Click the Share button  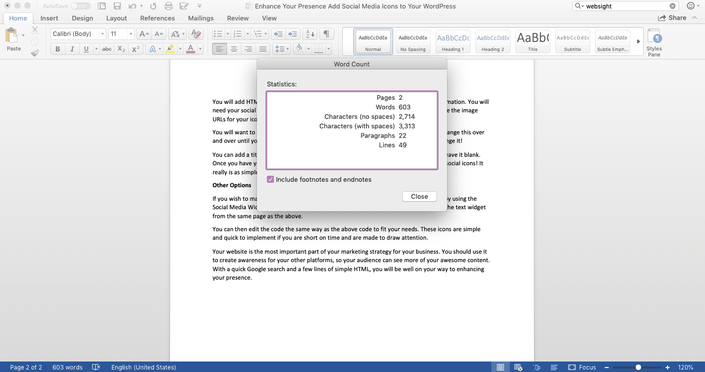[x=672, y=17]
